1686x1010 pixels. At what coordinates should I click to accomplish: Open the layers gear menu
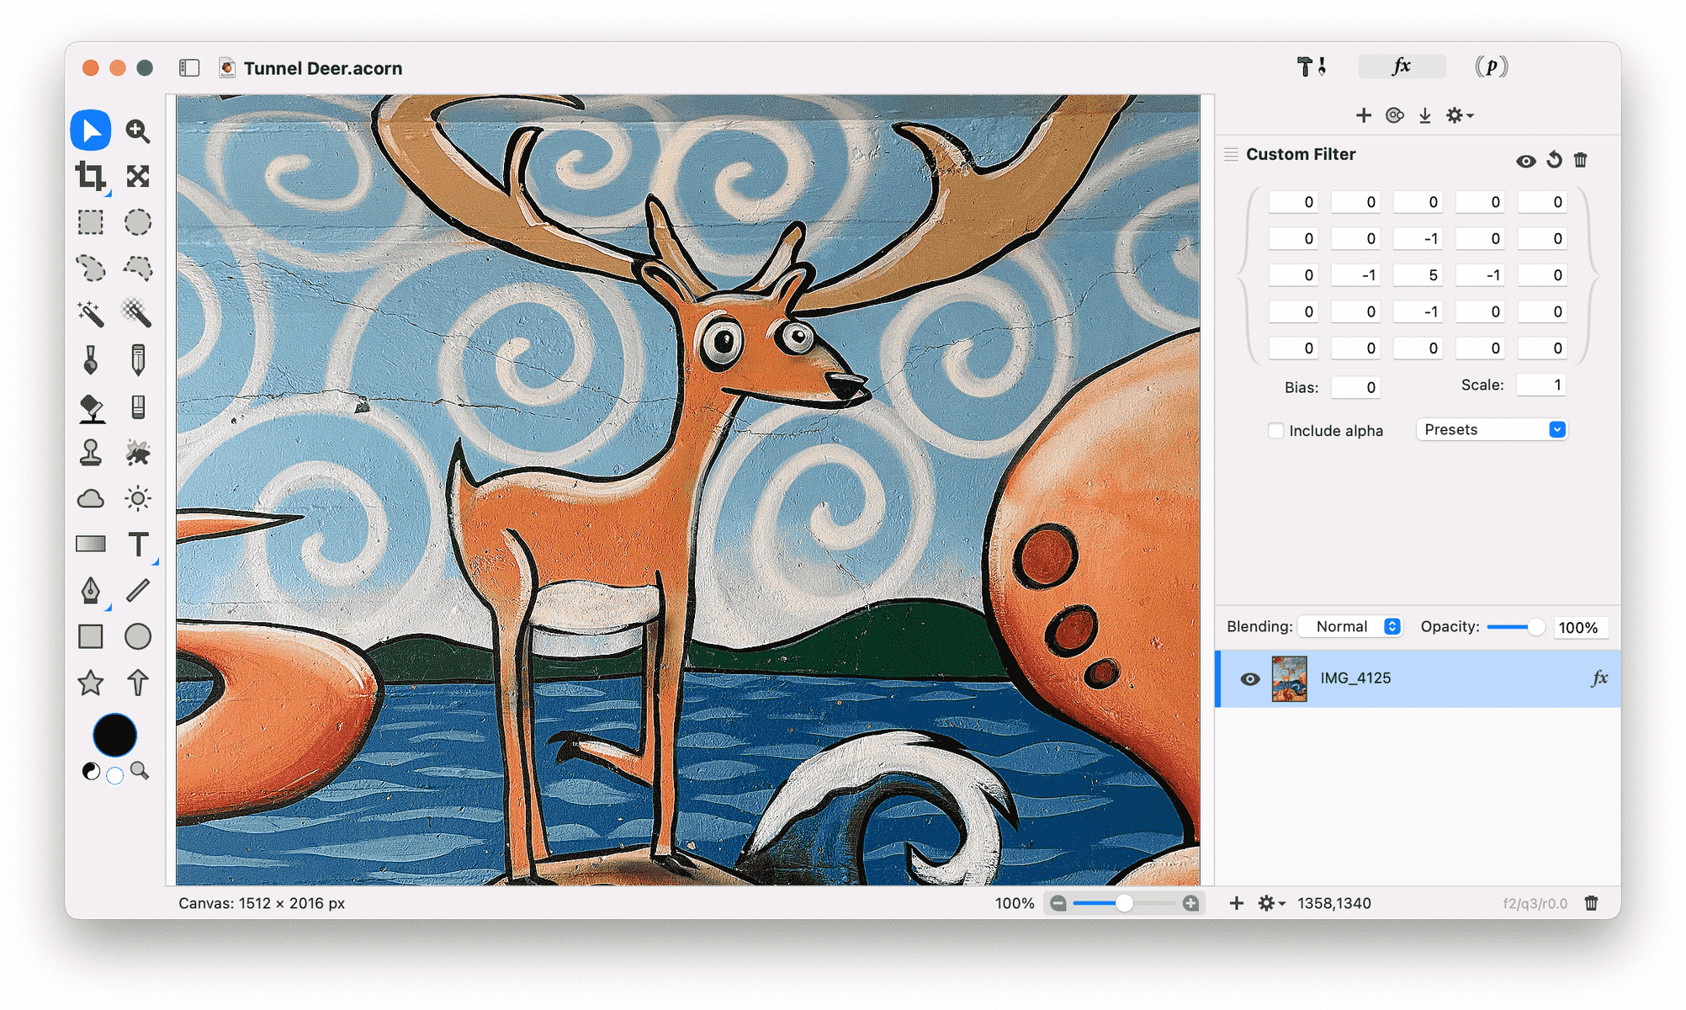tap(1271, 903)
